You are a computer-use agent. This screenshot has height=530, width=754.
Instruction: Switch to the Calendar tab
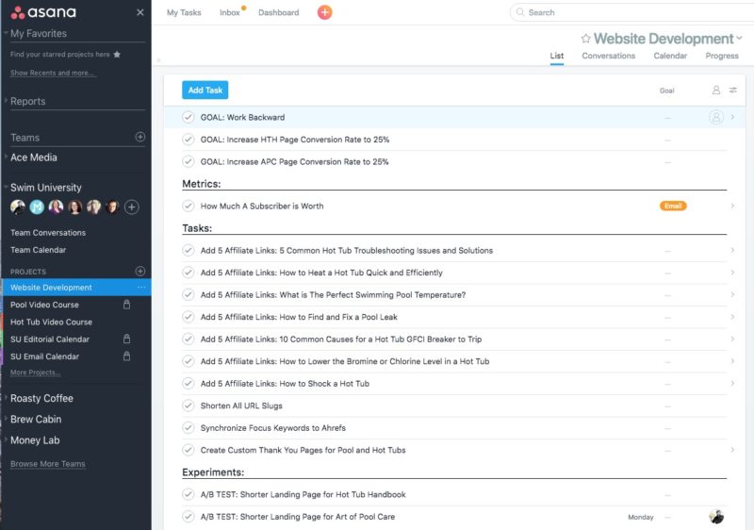(670, 56)
